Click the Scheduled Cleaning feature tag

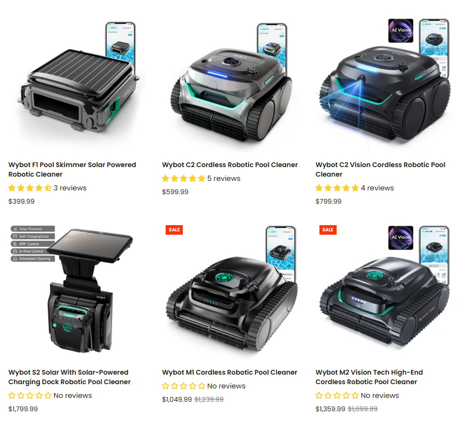coord(33,259)
